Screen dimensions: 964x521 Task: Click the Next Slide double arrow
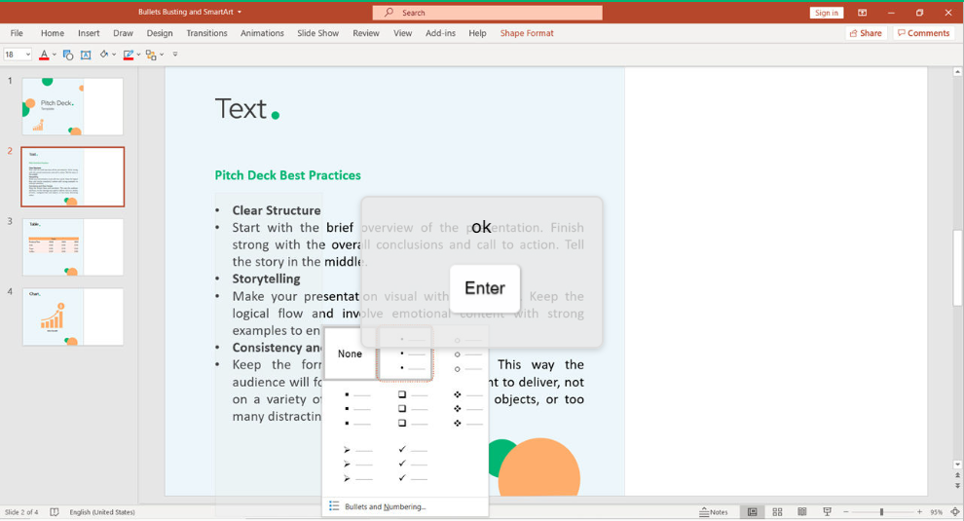[x=957, y=486]
